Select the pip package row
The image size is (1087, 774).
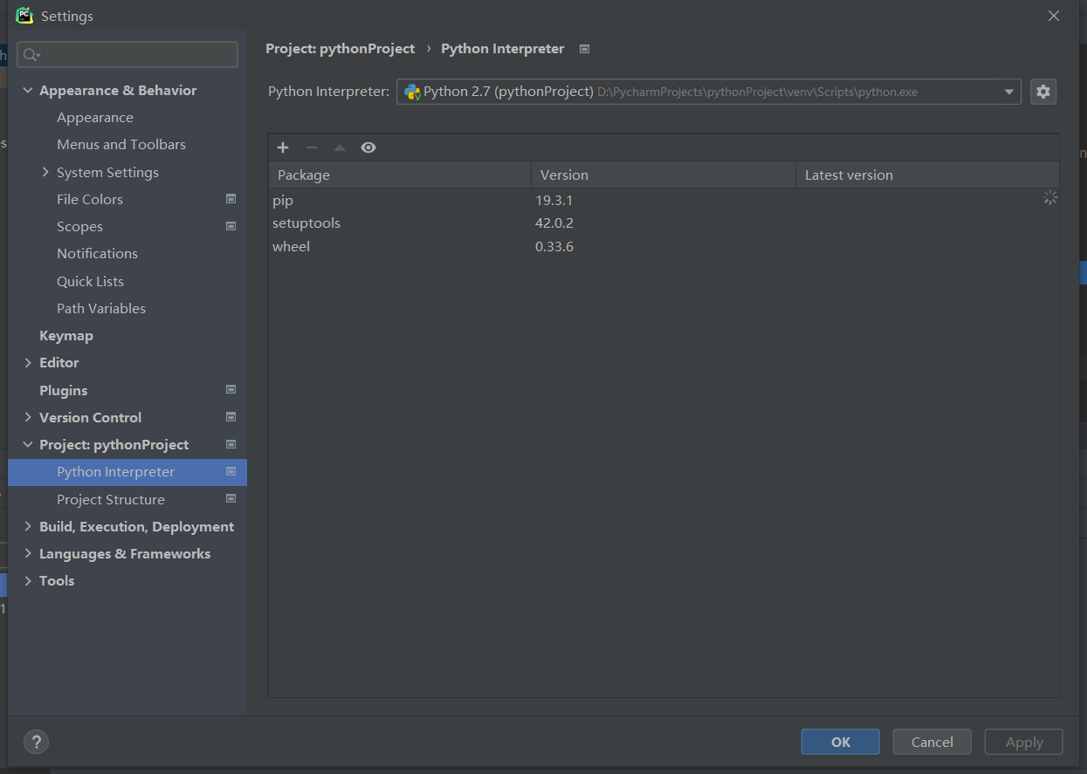tap(664, 200)
